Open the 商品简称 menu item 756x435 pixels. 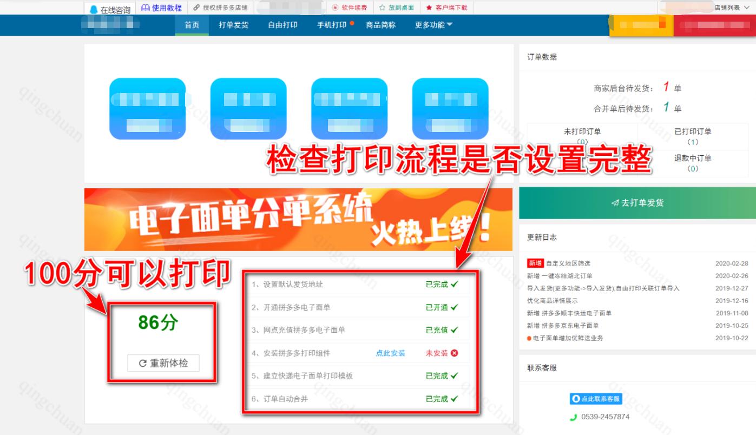[382, 25]
